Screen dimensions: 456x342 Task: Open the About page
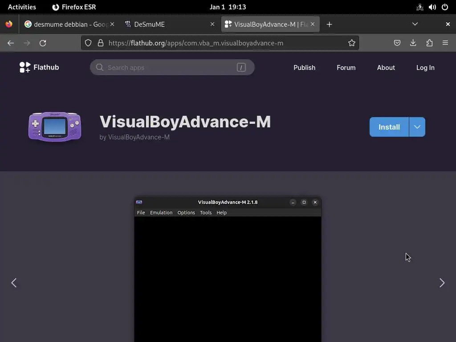[x=386, y=68]
